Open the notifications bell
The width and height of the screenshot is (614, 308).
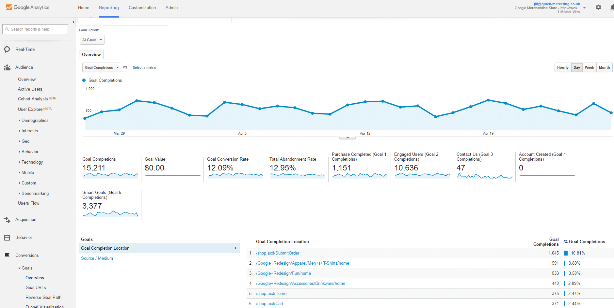[x=611, y=7]
